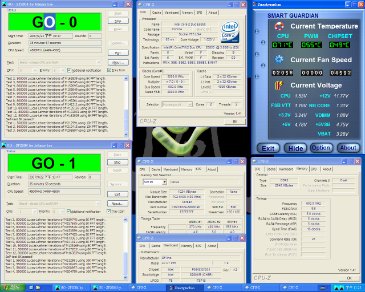
Task: Click Exit in GO - 0 window
Action: click(118, 53)
